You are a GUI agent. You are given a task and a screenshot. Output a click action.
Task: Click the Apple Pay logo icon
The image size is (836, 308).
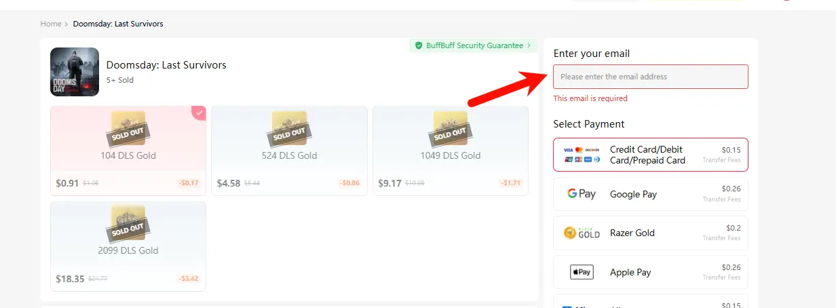coord(582,272)
